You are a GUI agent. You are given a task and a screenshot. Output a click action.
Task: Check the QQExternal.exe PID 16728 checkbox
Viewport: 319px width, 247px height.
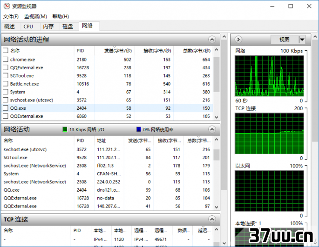pos(6,67)
